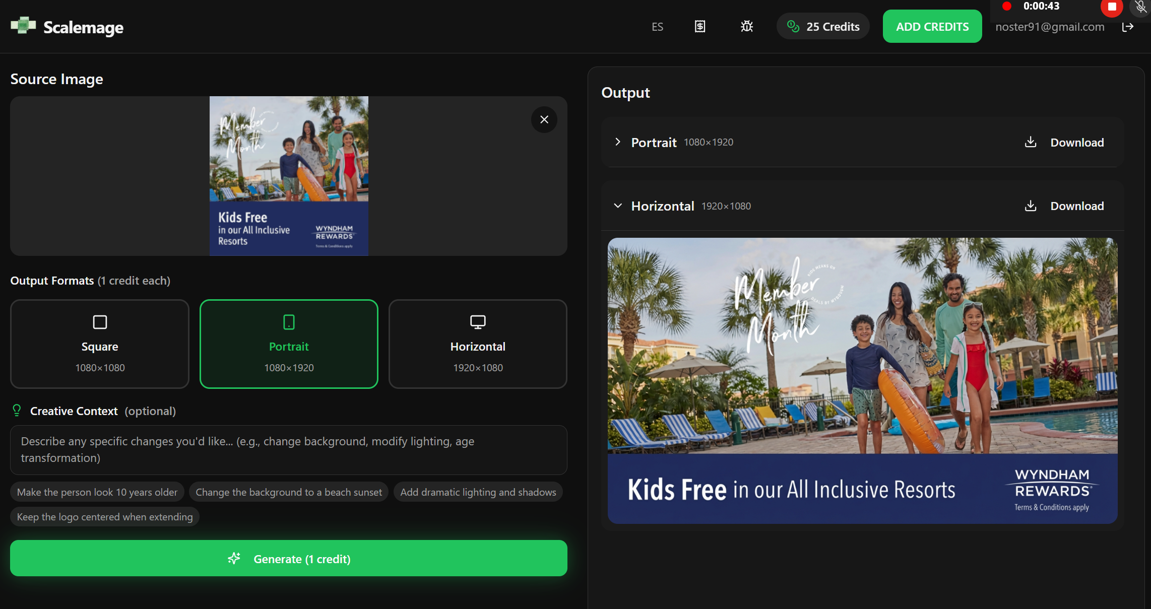This screenshot has width=1151, height=609.
Task: Click the Horizontal download arrow icon
Action: (x=1031, y=206)
